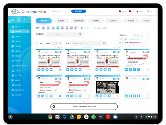166x125 pixels.
Task: Switch language to ENGLISH in the header
Action: click(123, 11)
